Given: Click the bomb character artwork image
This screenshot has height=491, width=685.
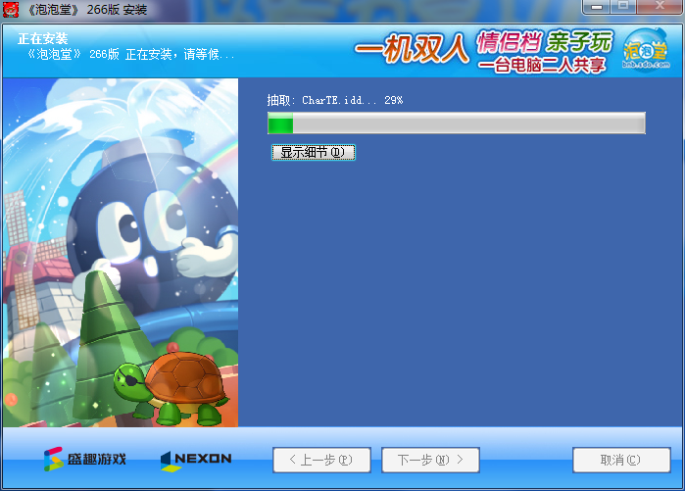Looking at the screenshot, I should click(x=121, y=253).
